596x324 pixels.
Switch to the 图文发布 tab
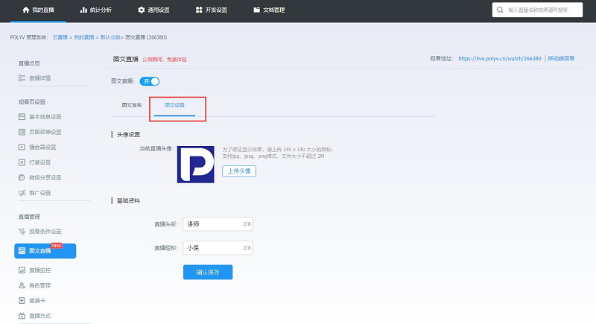[x=132, y=105]
